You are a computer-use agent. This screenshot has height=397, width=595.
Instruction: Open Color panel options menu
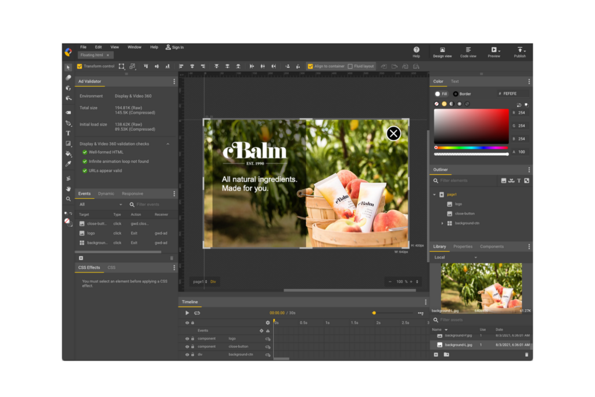point(529,81)
